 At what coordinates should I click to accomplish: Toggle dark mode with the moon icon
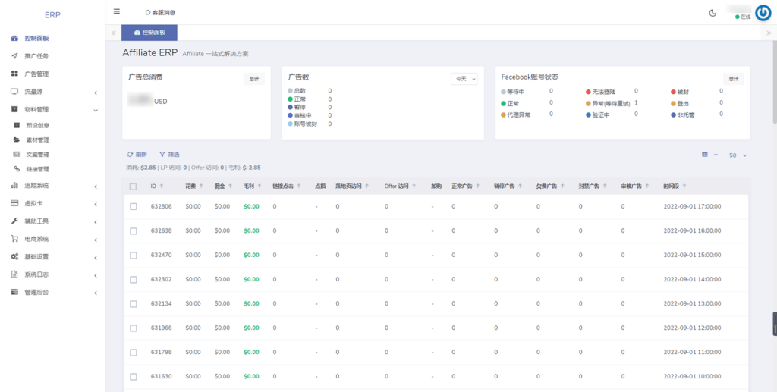(713, 13)
